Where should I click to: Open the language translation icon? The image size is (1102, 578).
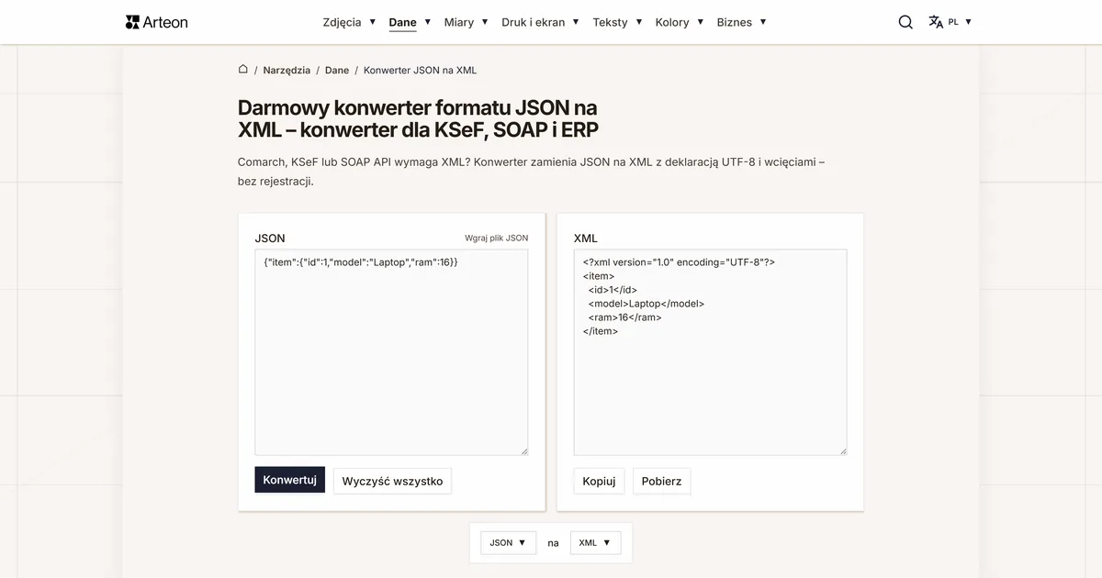click(x=936, y=22)
